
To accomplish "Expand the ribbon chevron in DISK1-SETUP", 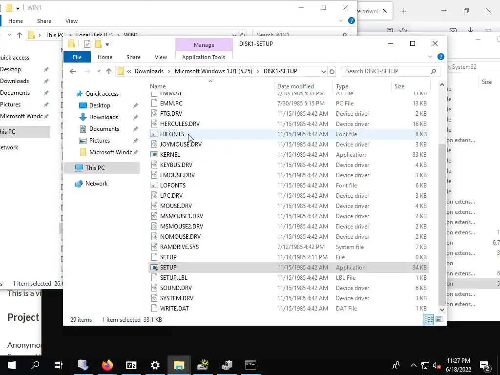I will [x=430, y=57].
